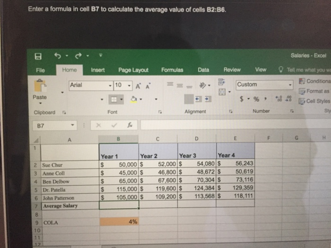Click the Top Align icon
Screen dimensions: 331x248
pos(170,84)
